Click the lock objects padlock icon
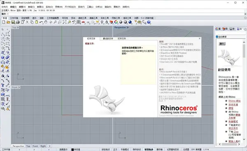Image resolution: width=247 pixels, height=151 pixels. pyautogui.click(x=107, y=22)
